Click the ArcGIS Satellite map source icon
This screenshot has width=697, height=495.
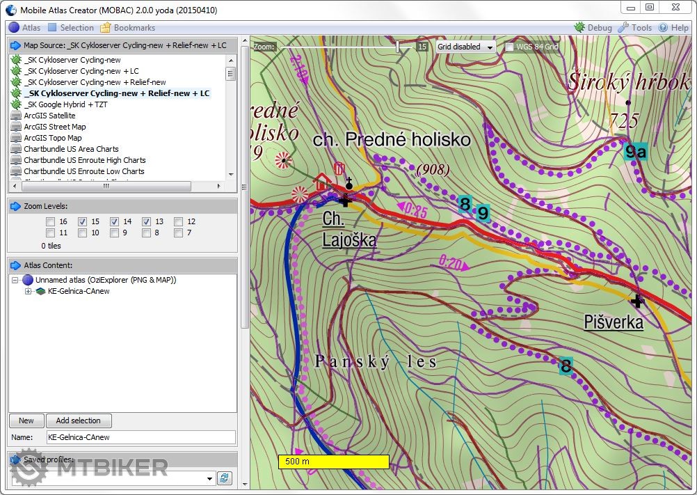pyautogui.click(x=16, y=116)
